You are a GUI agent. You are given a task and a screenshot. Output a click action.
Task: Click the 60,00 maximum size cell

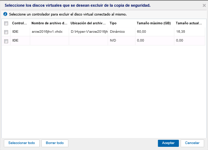click(155, 32)
